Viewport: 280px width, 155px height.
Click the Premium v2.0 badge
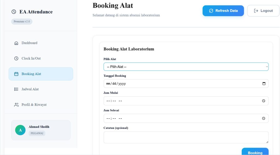coord(22,22)
